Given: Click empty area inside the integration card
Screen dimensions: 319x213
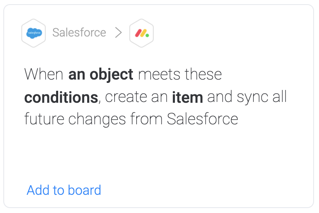Looking at the screenshot, I should pos(204,158).
